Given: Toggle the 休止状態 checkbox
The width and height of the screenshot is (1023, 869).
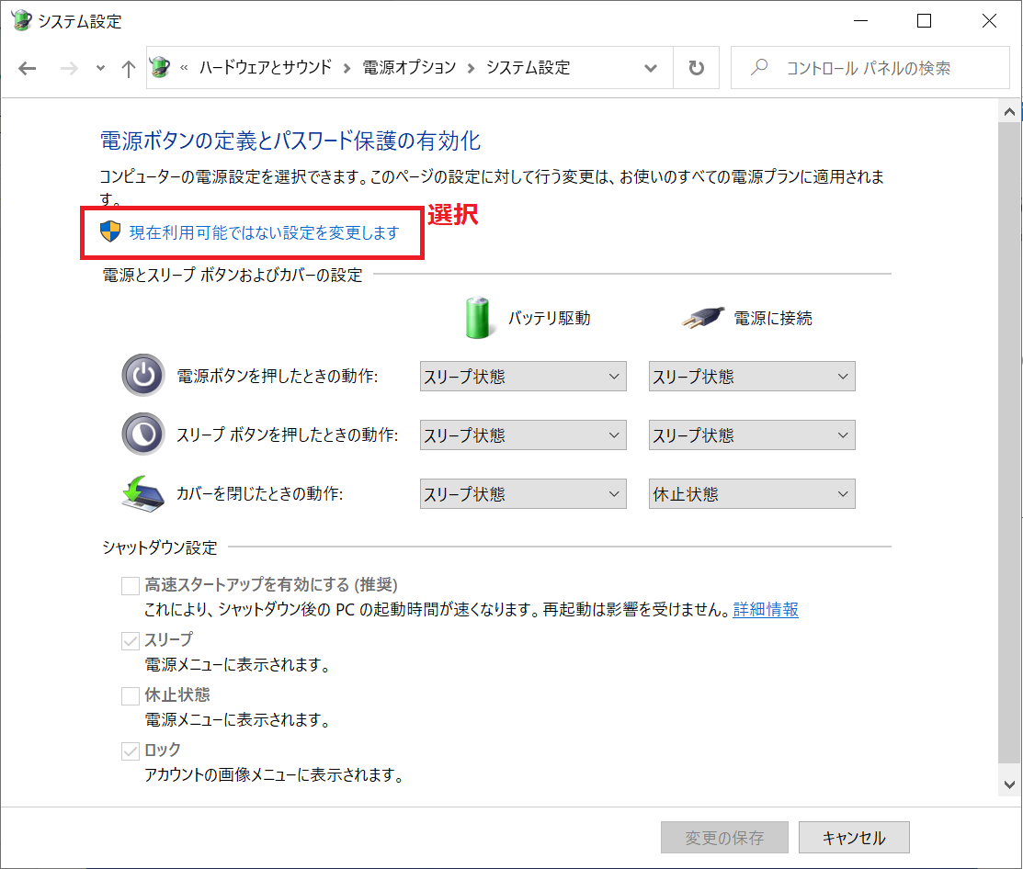Looking at the screenshot, I should pos(131,695).
